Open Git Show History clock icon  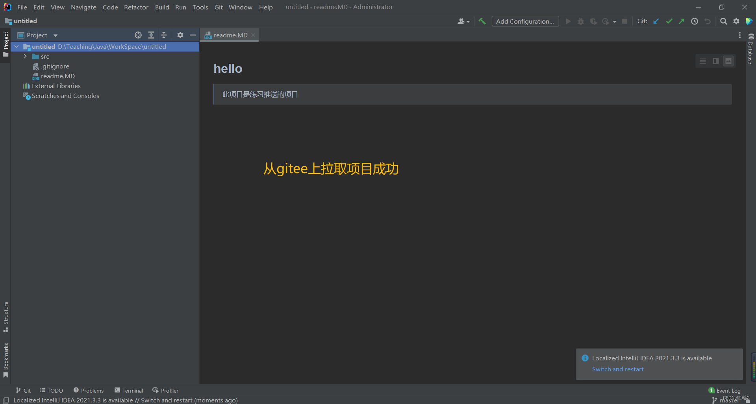pyautogui.click(x=695, y=21)
